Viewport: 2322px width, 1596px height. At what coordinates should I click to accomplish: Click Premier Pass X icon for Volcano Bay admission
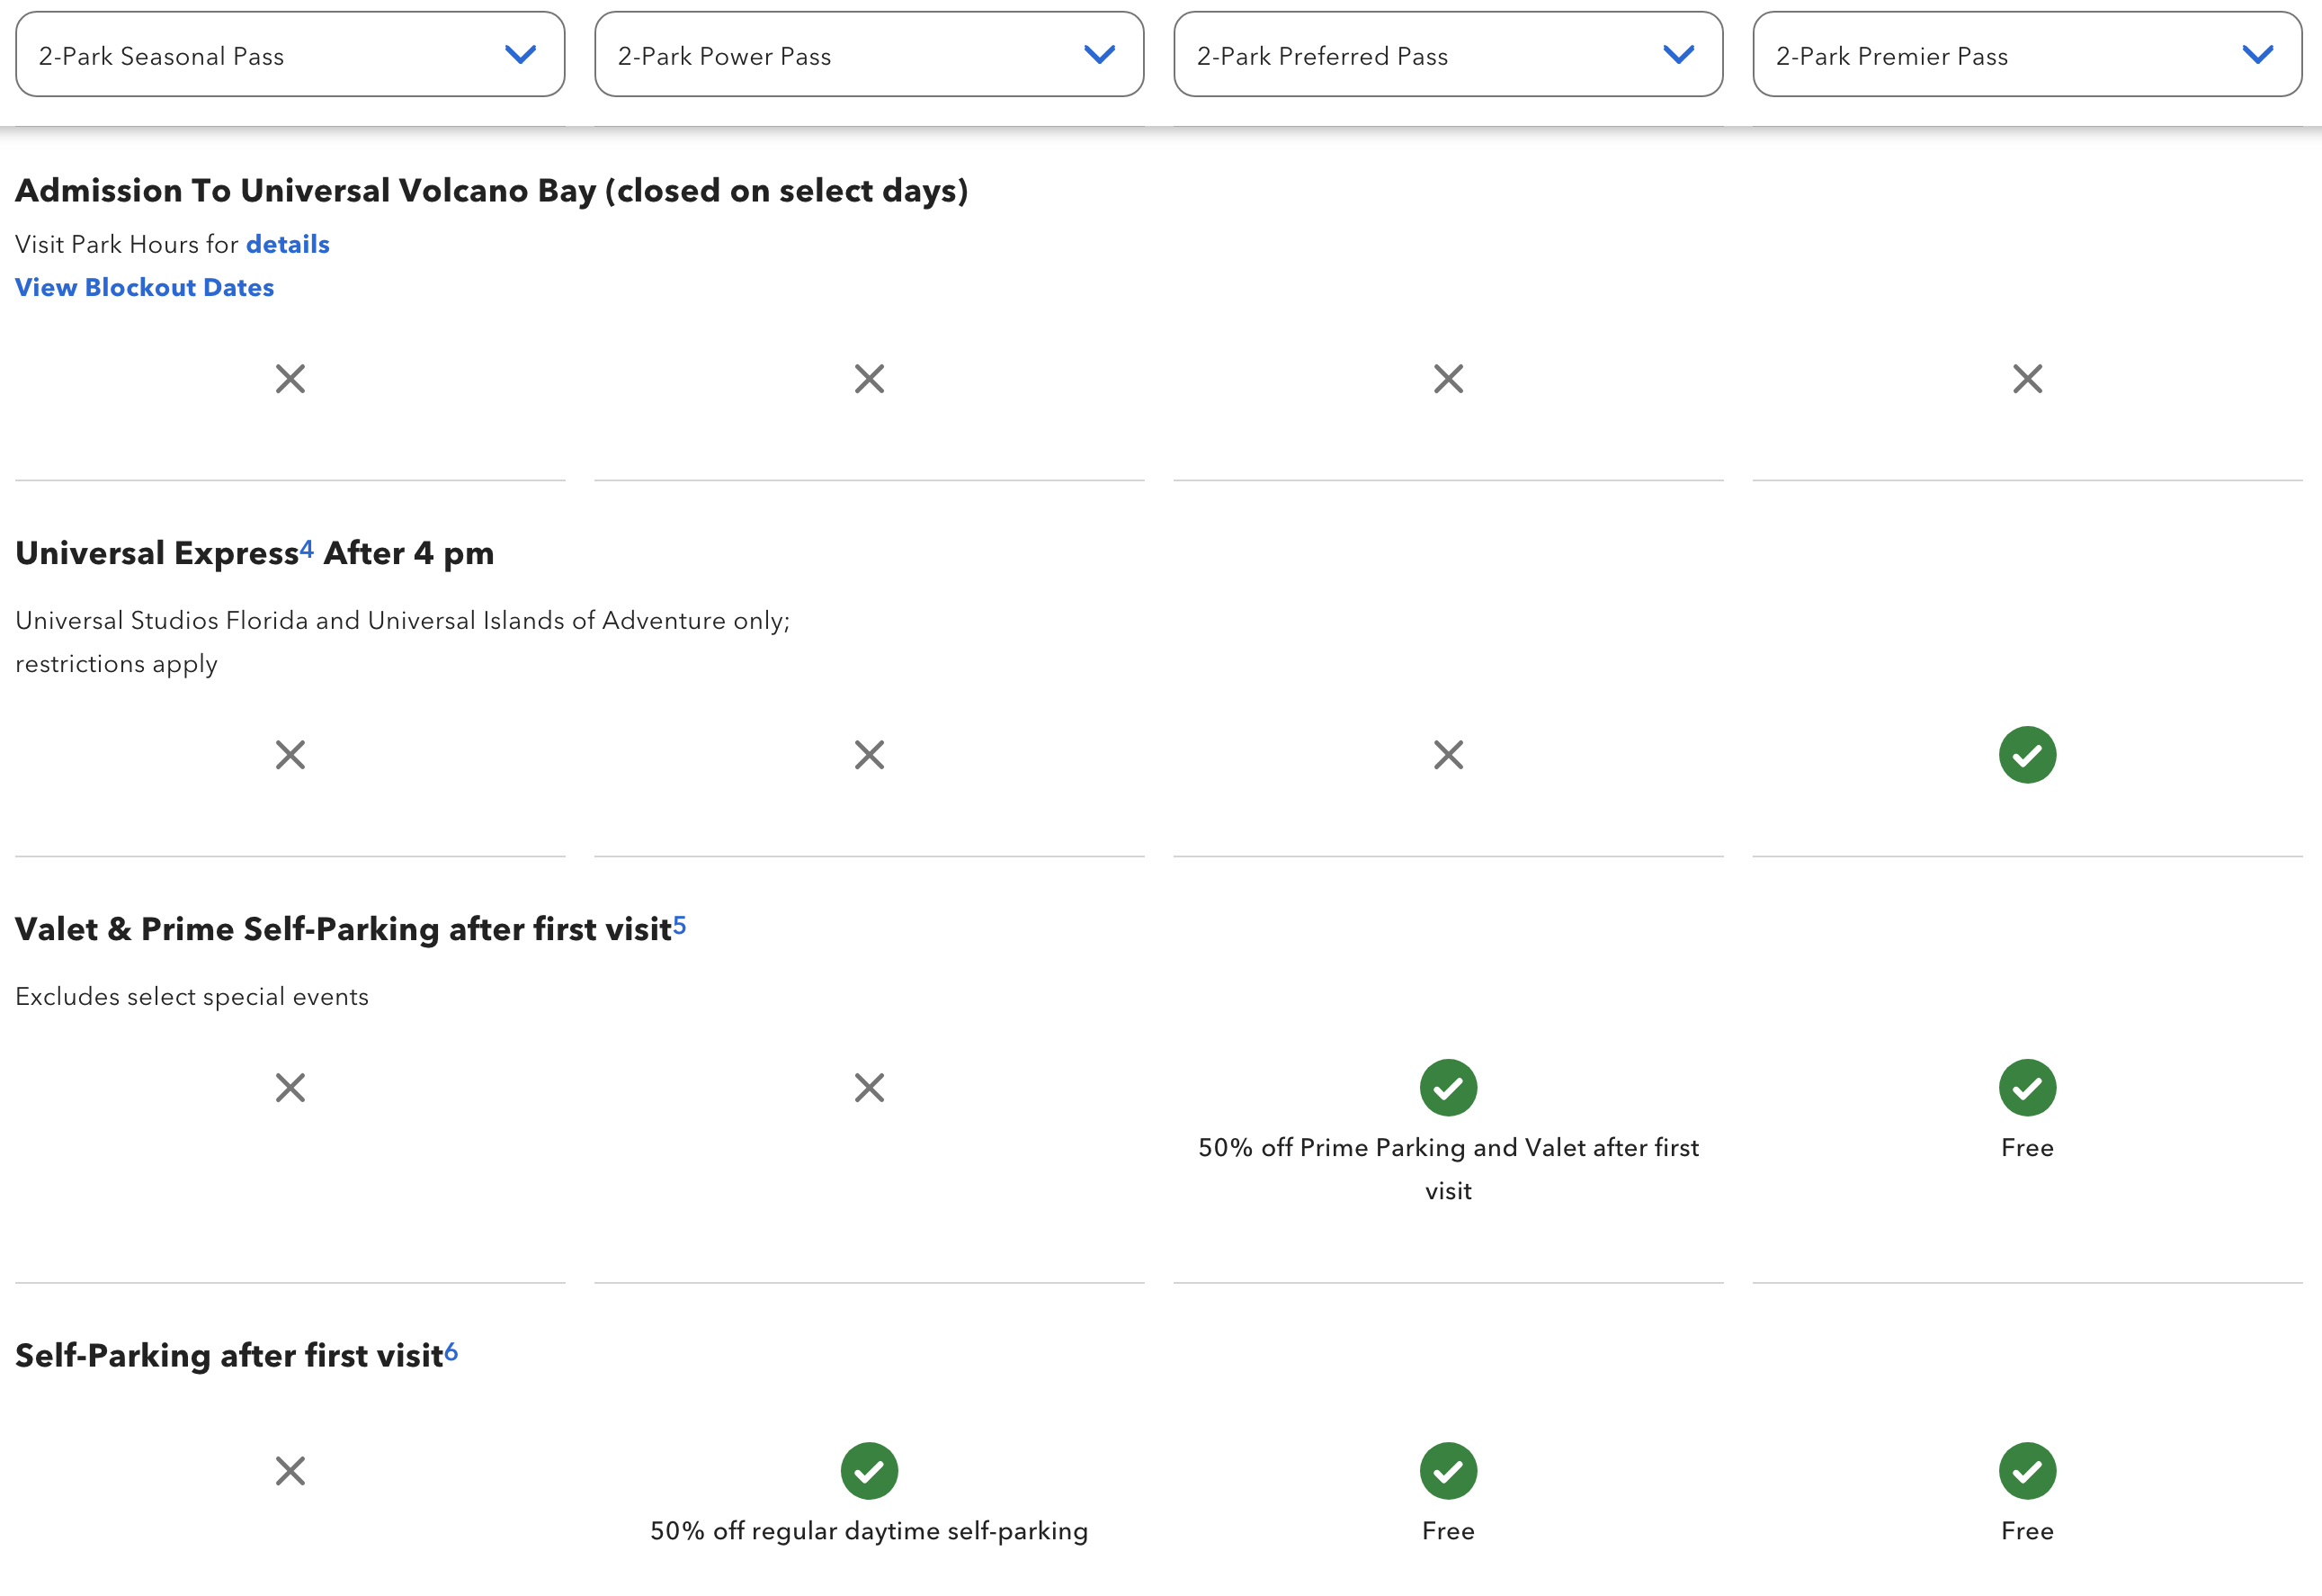2027,379
